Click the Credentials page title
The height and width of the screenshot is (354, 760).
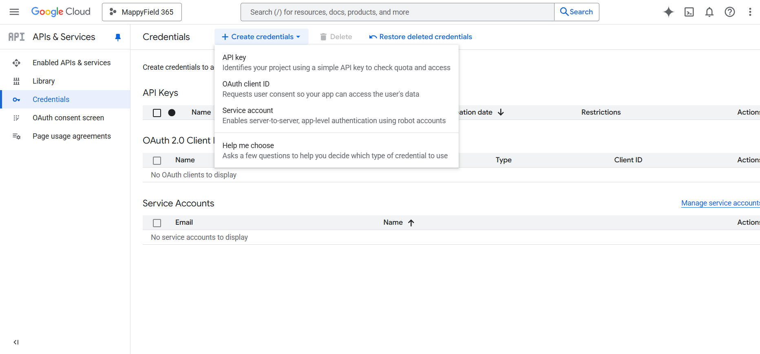pyautogui.click(x=166, y=37)
